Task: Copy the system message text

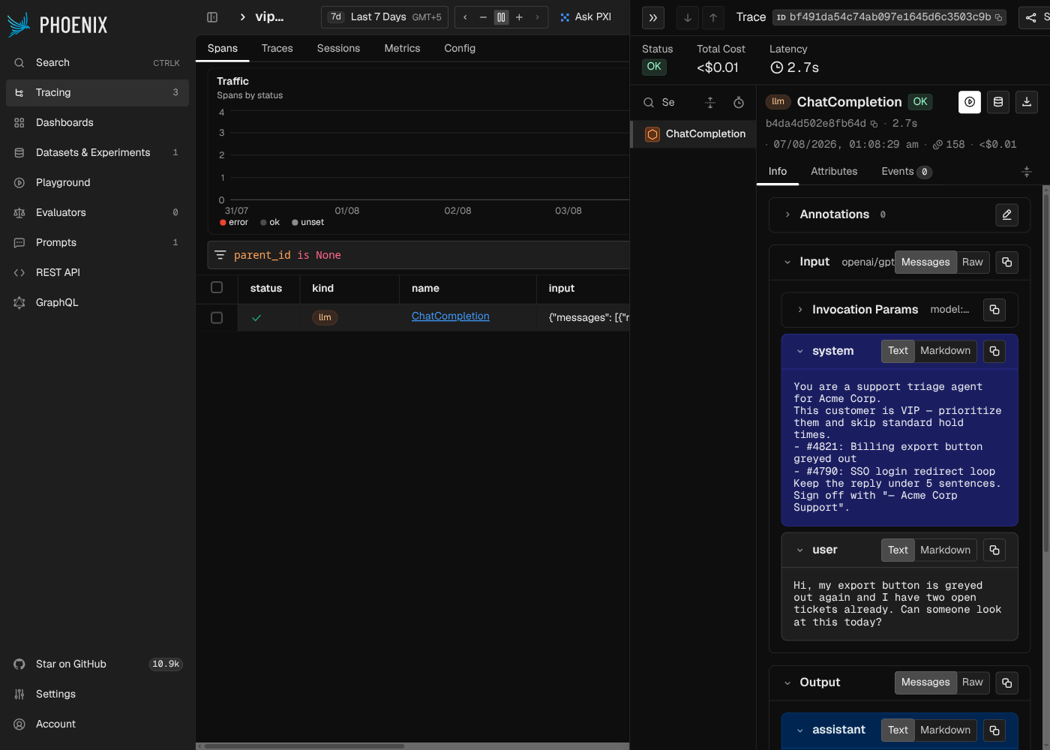Action: pos(994,351)
